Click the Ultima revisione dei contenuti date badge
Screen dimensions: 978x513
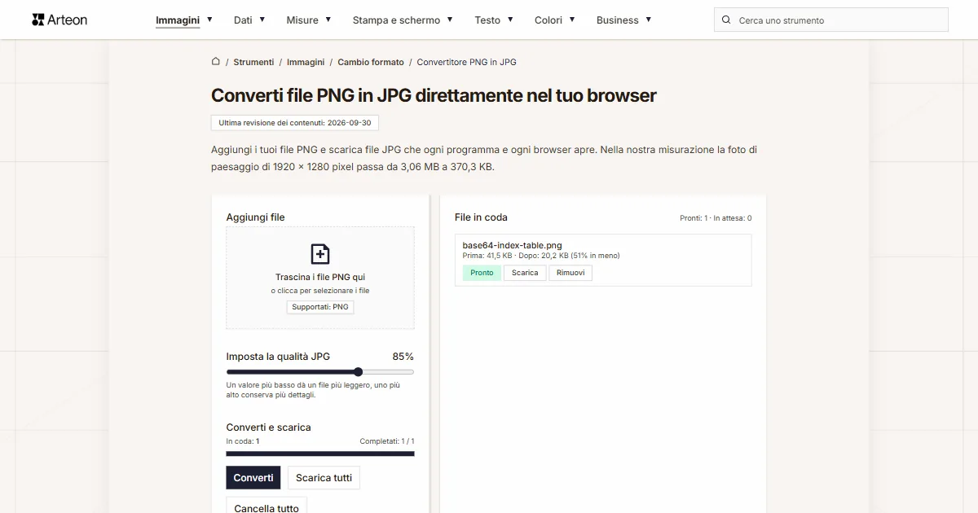(x=295, y=123)
